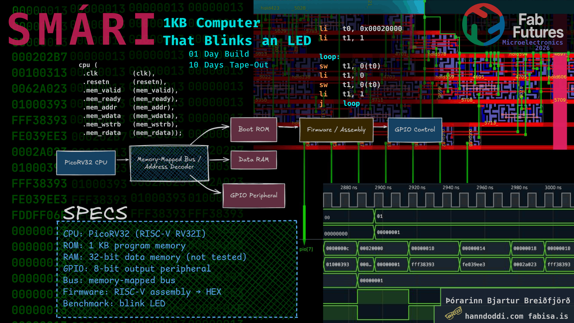Viewport: 574px width, 323px height.
Task: Select the Memory-Mapped Bus Address Decoder box
Action: click(169, 163)
